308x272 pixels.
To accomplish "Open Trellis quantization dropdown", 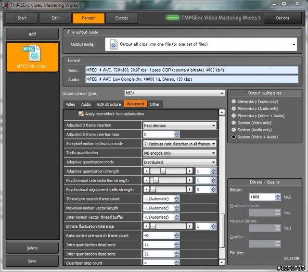I will pyautogui.click(x=180, y=153).
